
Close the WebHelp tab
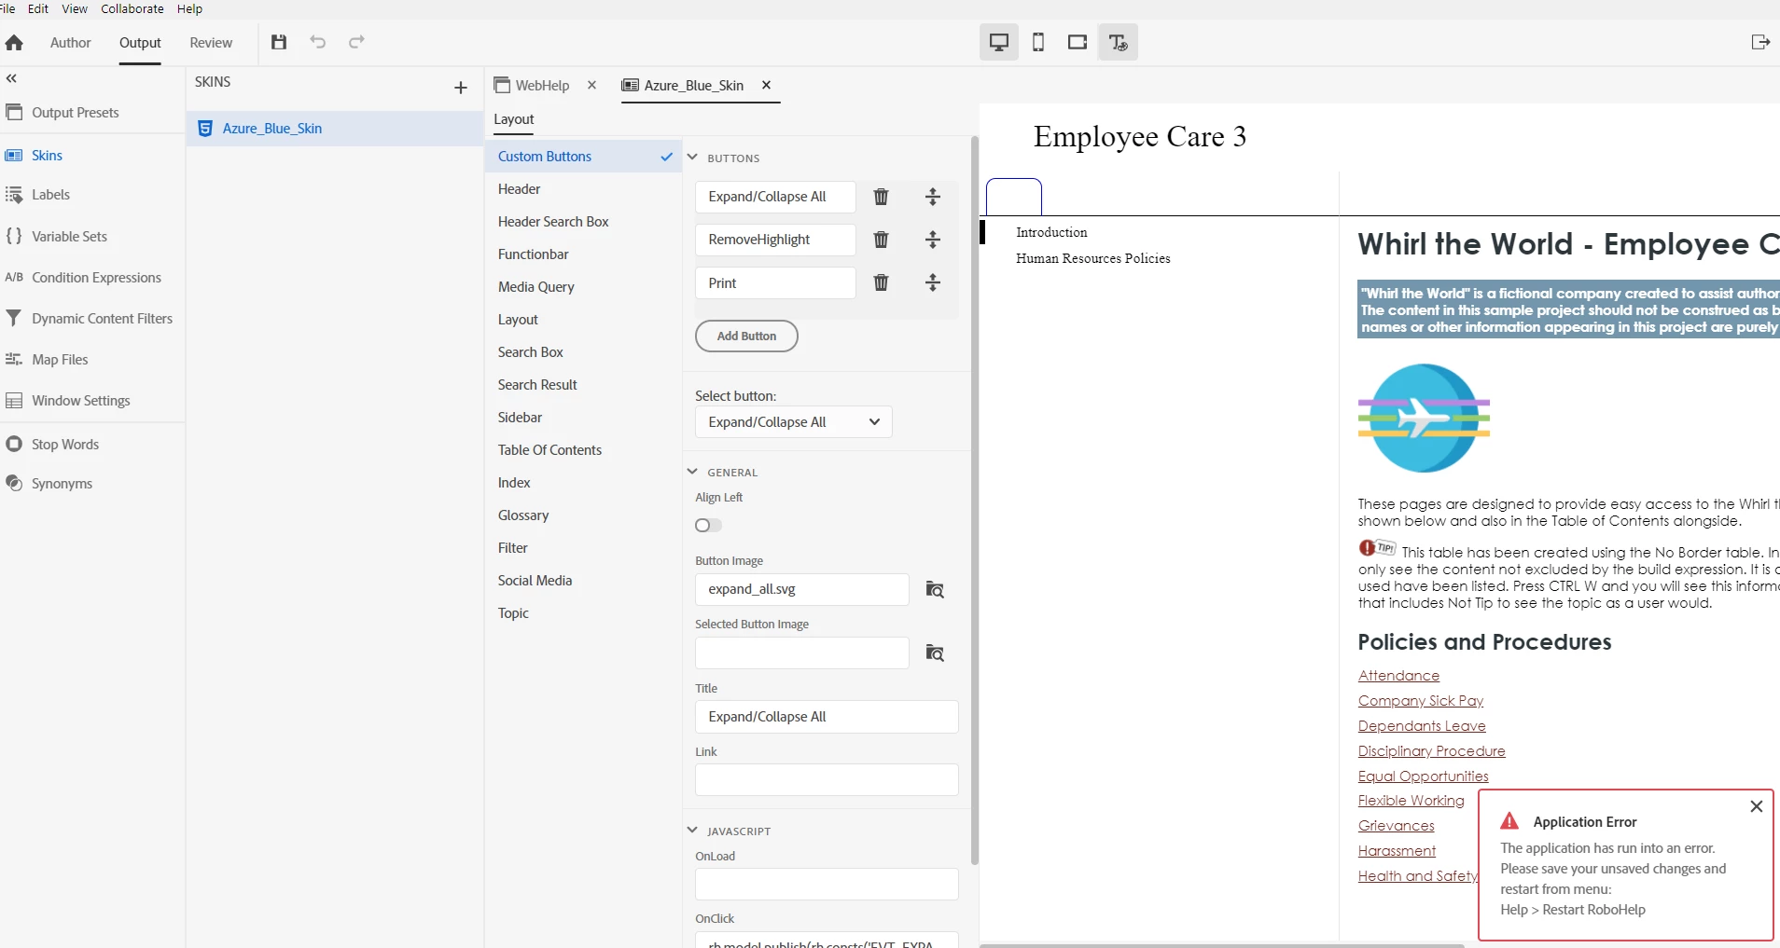pyautogui.click(x=591, y=85)
